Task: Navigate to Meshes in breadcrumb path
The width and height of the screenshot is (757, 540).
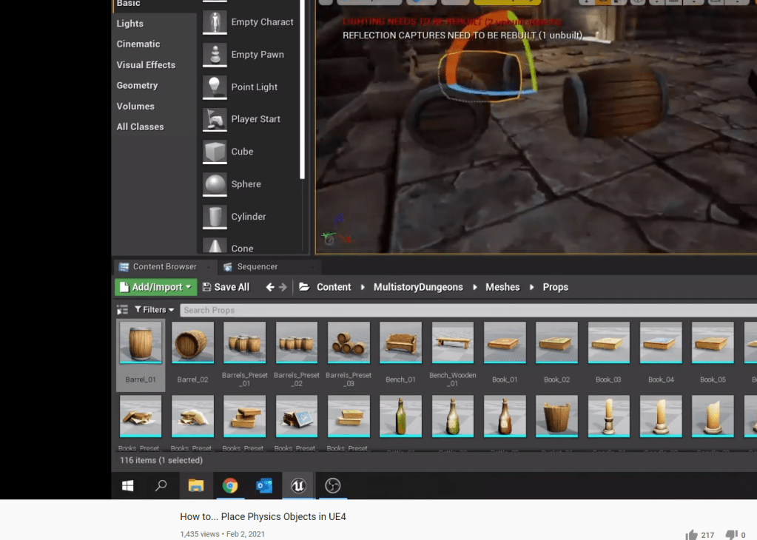Action: (x=502, y=287)
